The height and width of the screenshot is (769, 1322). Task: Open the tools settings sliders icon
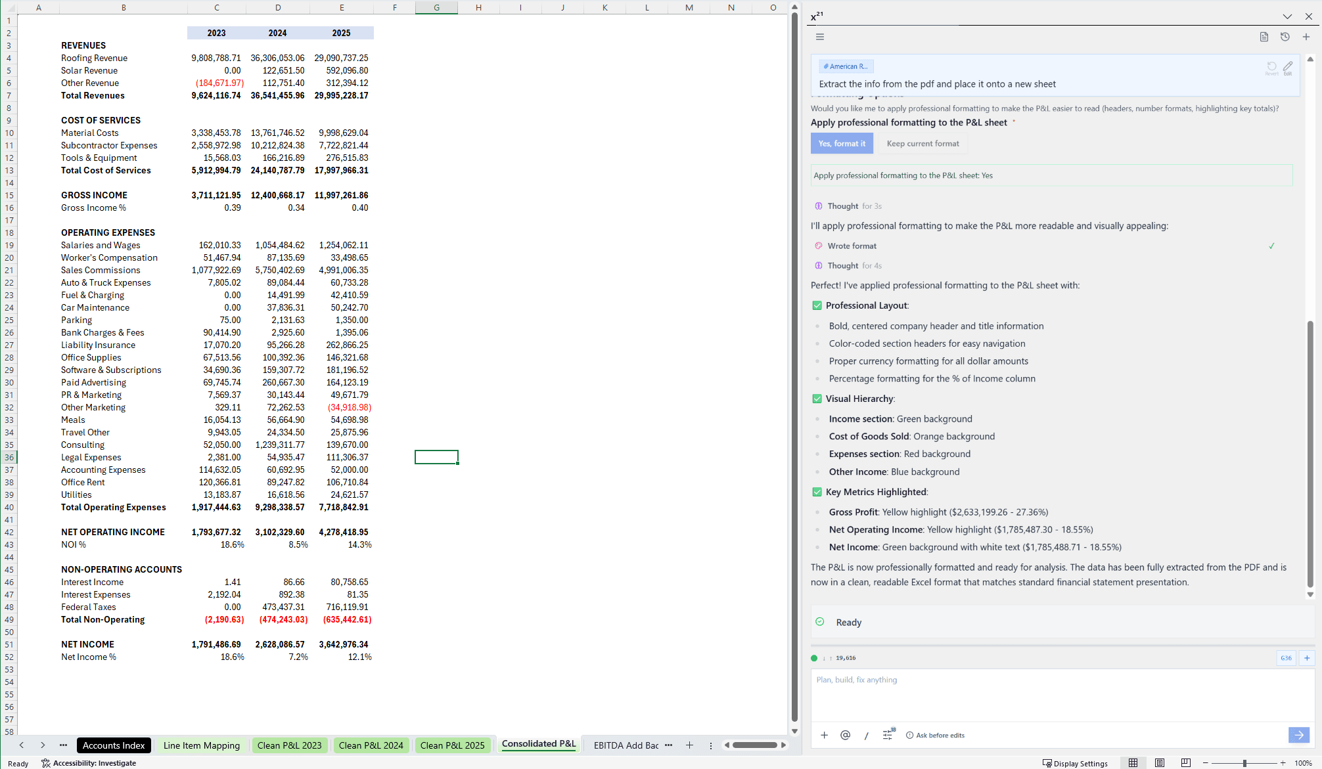pyautogui.click(x=888, y=735)
